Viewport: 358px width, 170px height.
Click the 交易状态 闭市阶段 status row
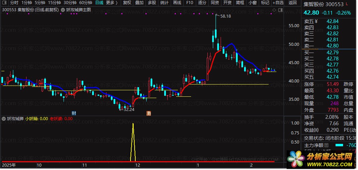(330, 138)
